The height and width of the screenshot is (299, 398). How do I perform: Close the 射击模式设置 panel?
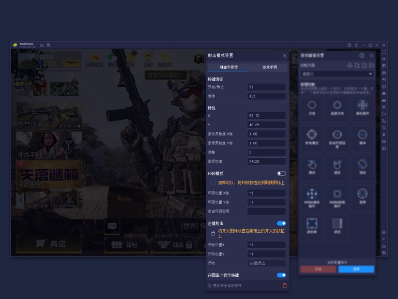point(284,56)
